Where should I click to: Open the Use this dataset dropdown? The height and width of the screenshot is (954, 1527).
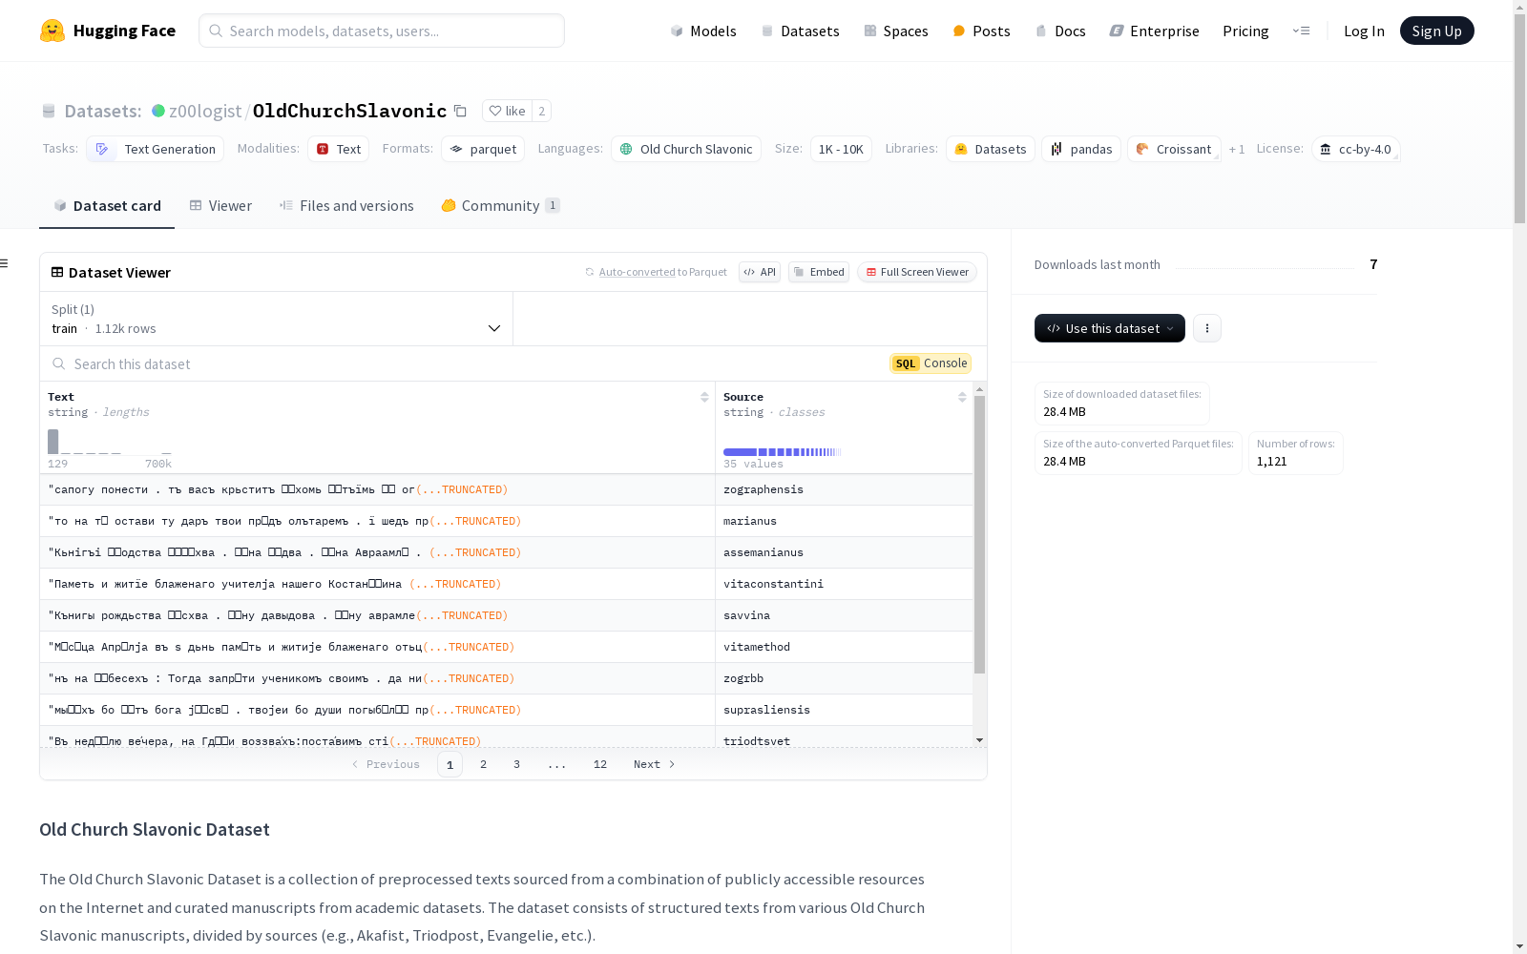(1110, 328)
